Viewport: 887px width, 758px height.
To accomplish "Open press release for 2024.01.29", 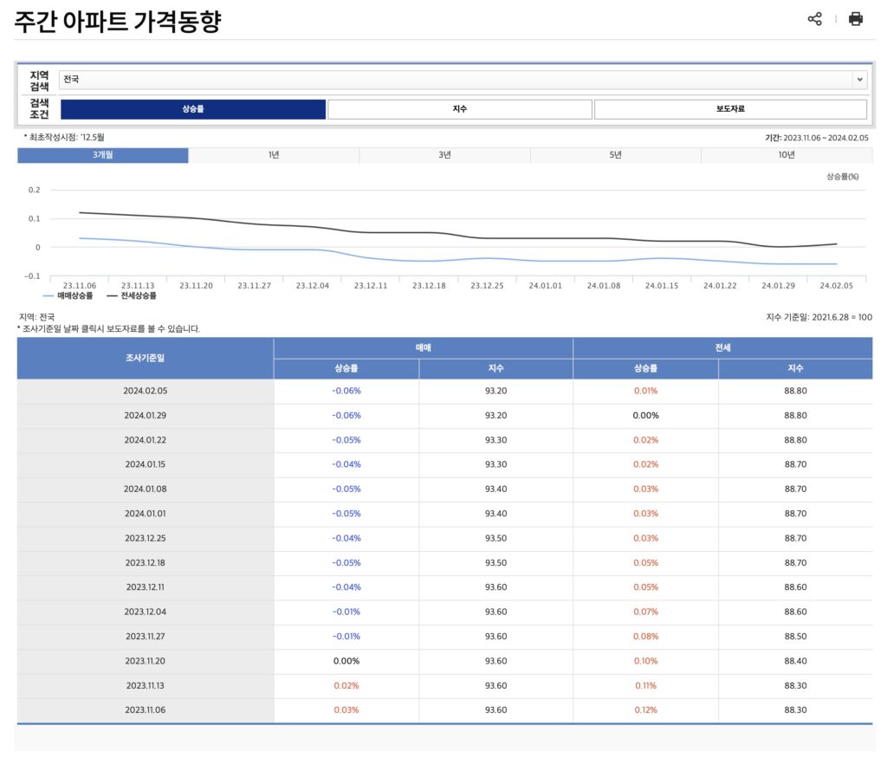I will (146, 415).
